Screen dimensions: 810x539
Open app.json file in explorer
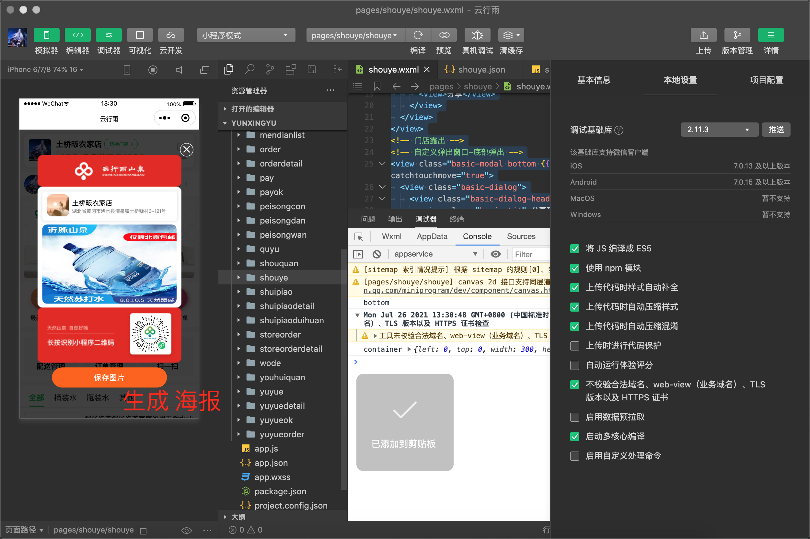tap(271, 463)
